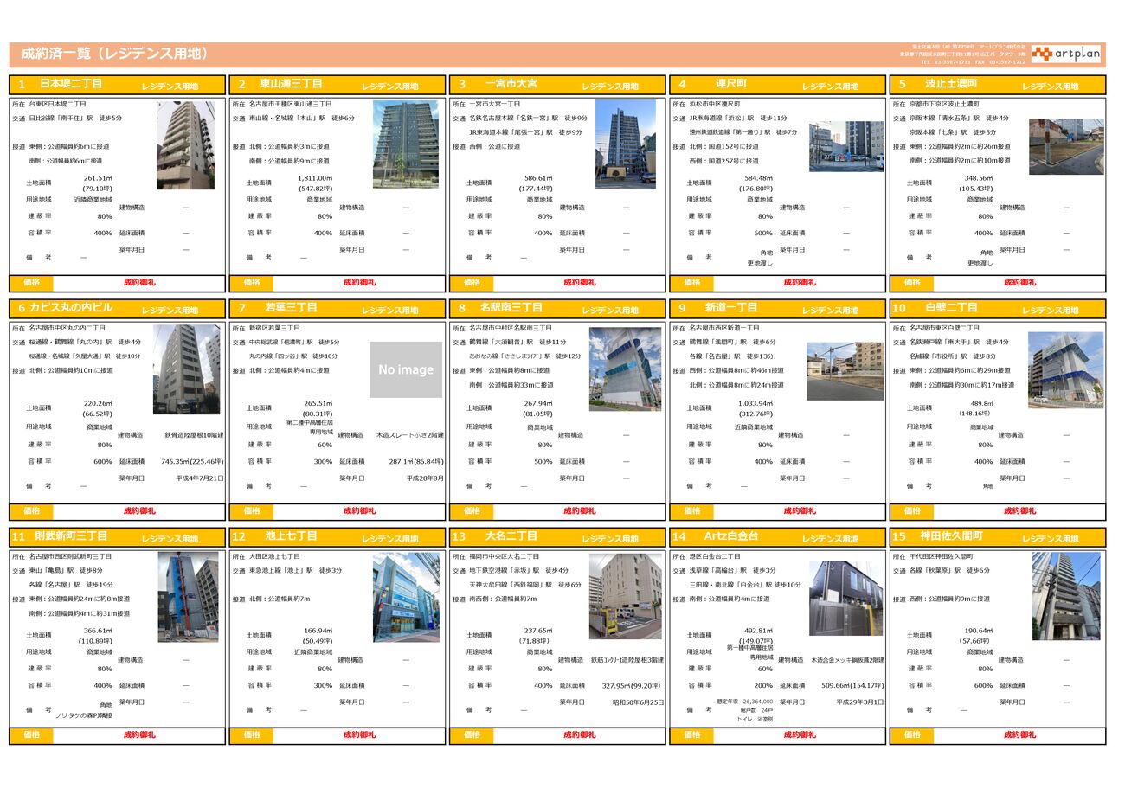The height and width of the screenshot is (795, 1125).
Task: Select card header 11 則武新町三丁目
Action: click(x=117, y=537)
